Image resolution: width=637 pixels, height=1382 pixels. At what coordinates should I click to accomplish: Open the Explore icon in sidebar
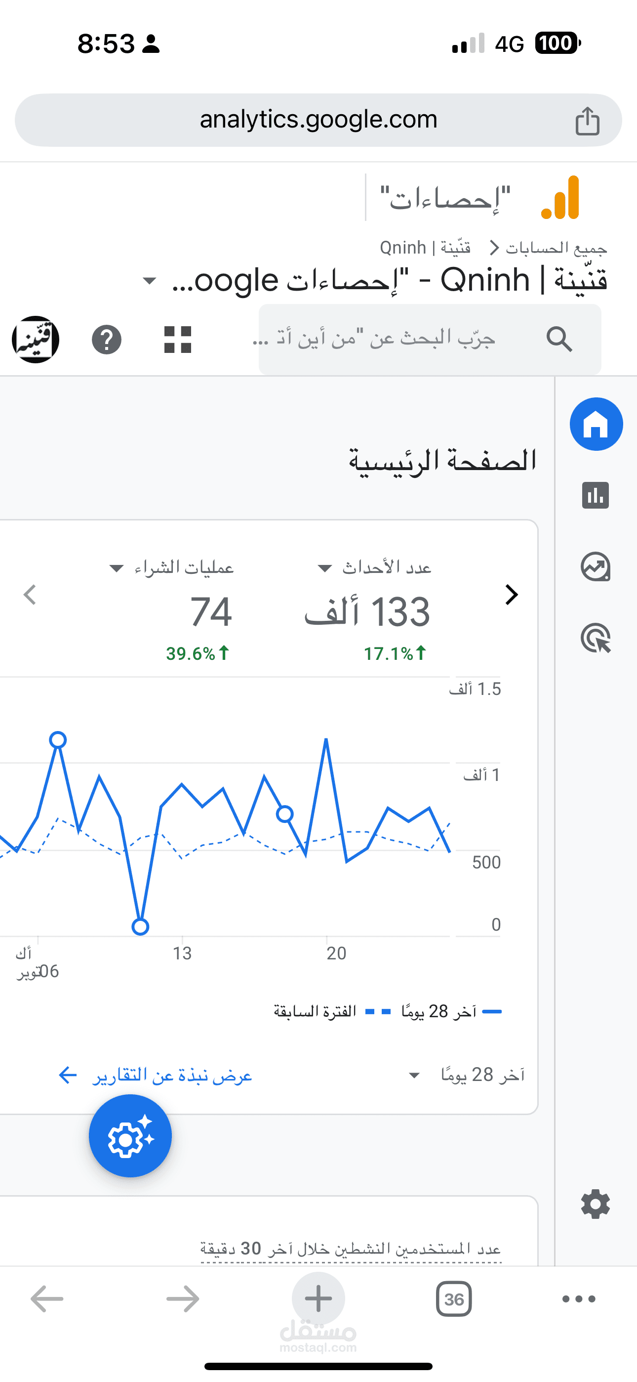[x=595, y=566]
